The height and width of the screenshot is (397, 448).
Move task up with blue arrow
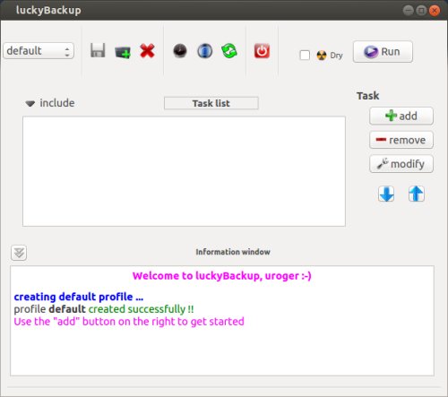coord(417,194)
